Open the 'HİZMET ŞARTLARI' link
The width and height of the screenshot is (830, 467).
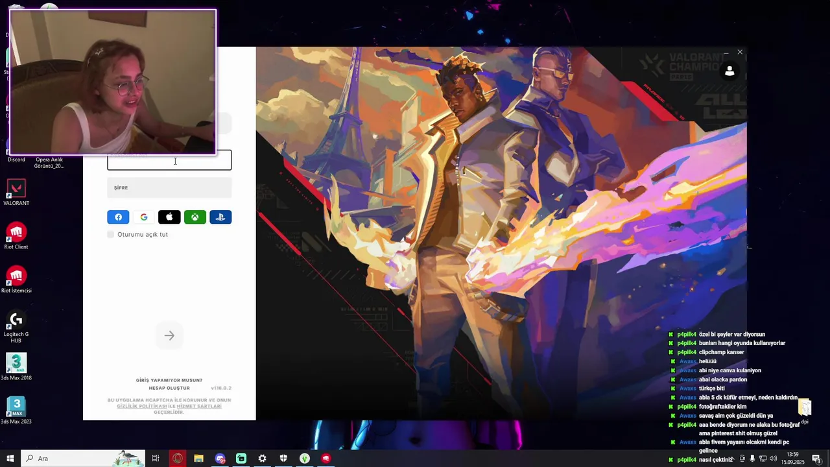199,406
